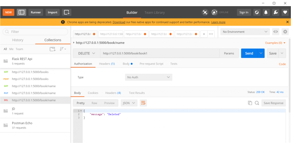Image resolution: width=291 pixels, height=143 pixels.
Task: Open the collection sort order dropdown
Action: [x=63, y=49]
